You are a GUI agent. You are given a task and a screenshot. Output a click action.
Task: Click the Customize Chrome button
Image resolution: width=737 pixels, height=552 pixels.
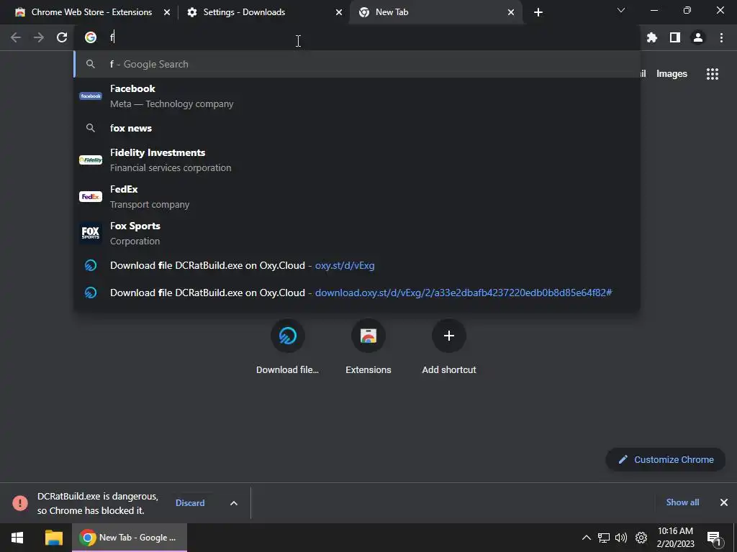coord(666,459)
